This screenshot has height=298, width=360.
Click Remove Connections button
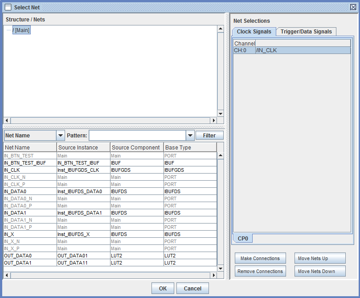[260, 271]
